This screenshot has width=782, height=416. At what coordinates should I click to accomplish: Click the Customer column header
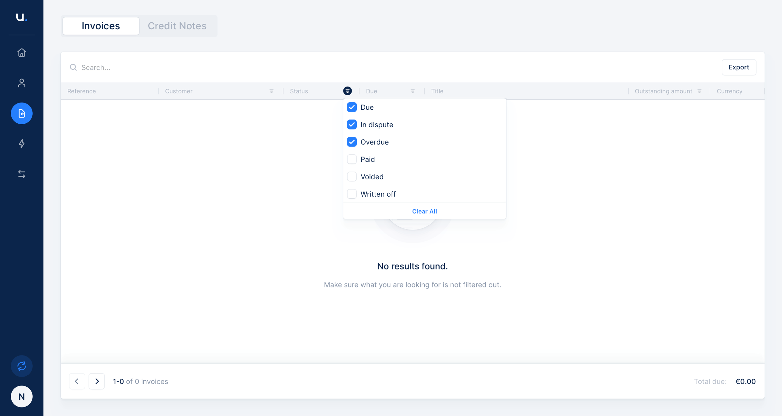(179, 91)
